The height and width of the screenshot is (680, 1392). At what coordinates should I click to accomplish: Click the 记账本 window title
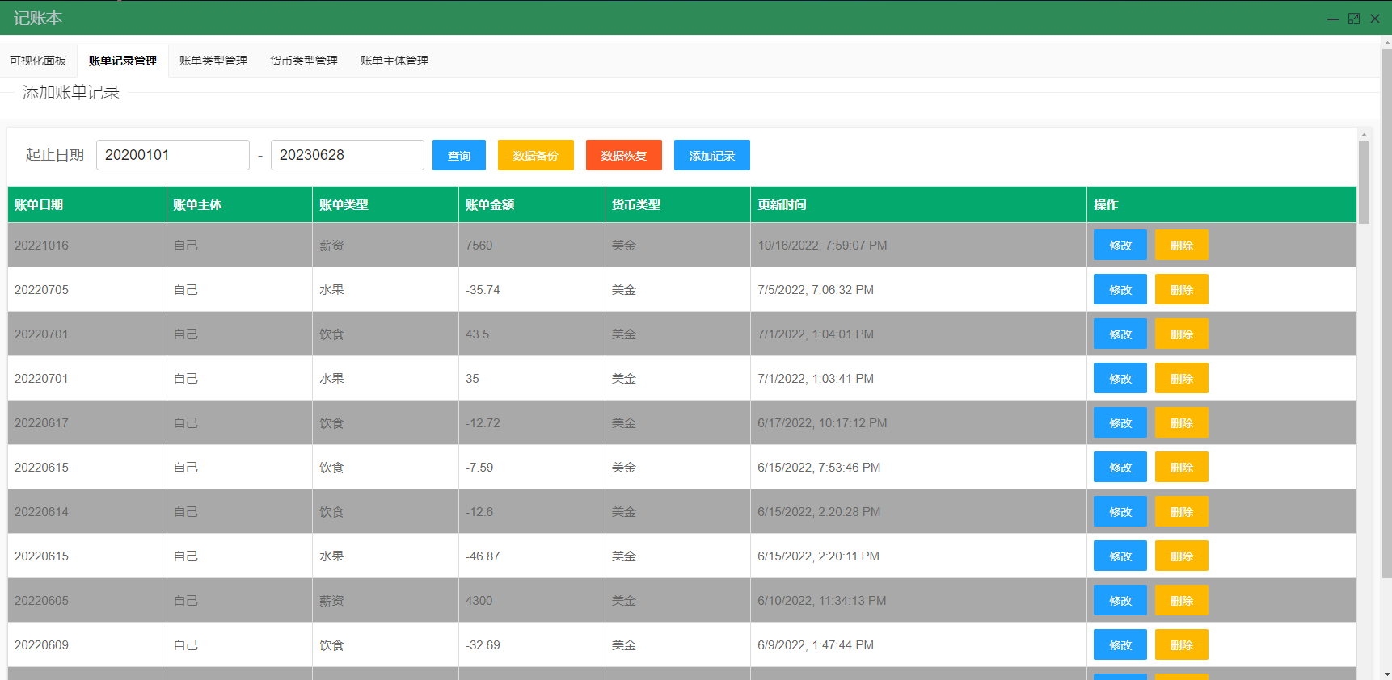pos(37,18)
